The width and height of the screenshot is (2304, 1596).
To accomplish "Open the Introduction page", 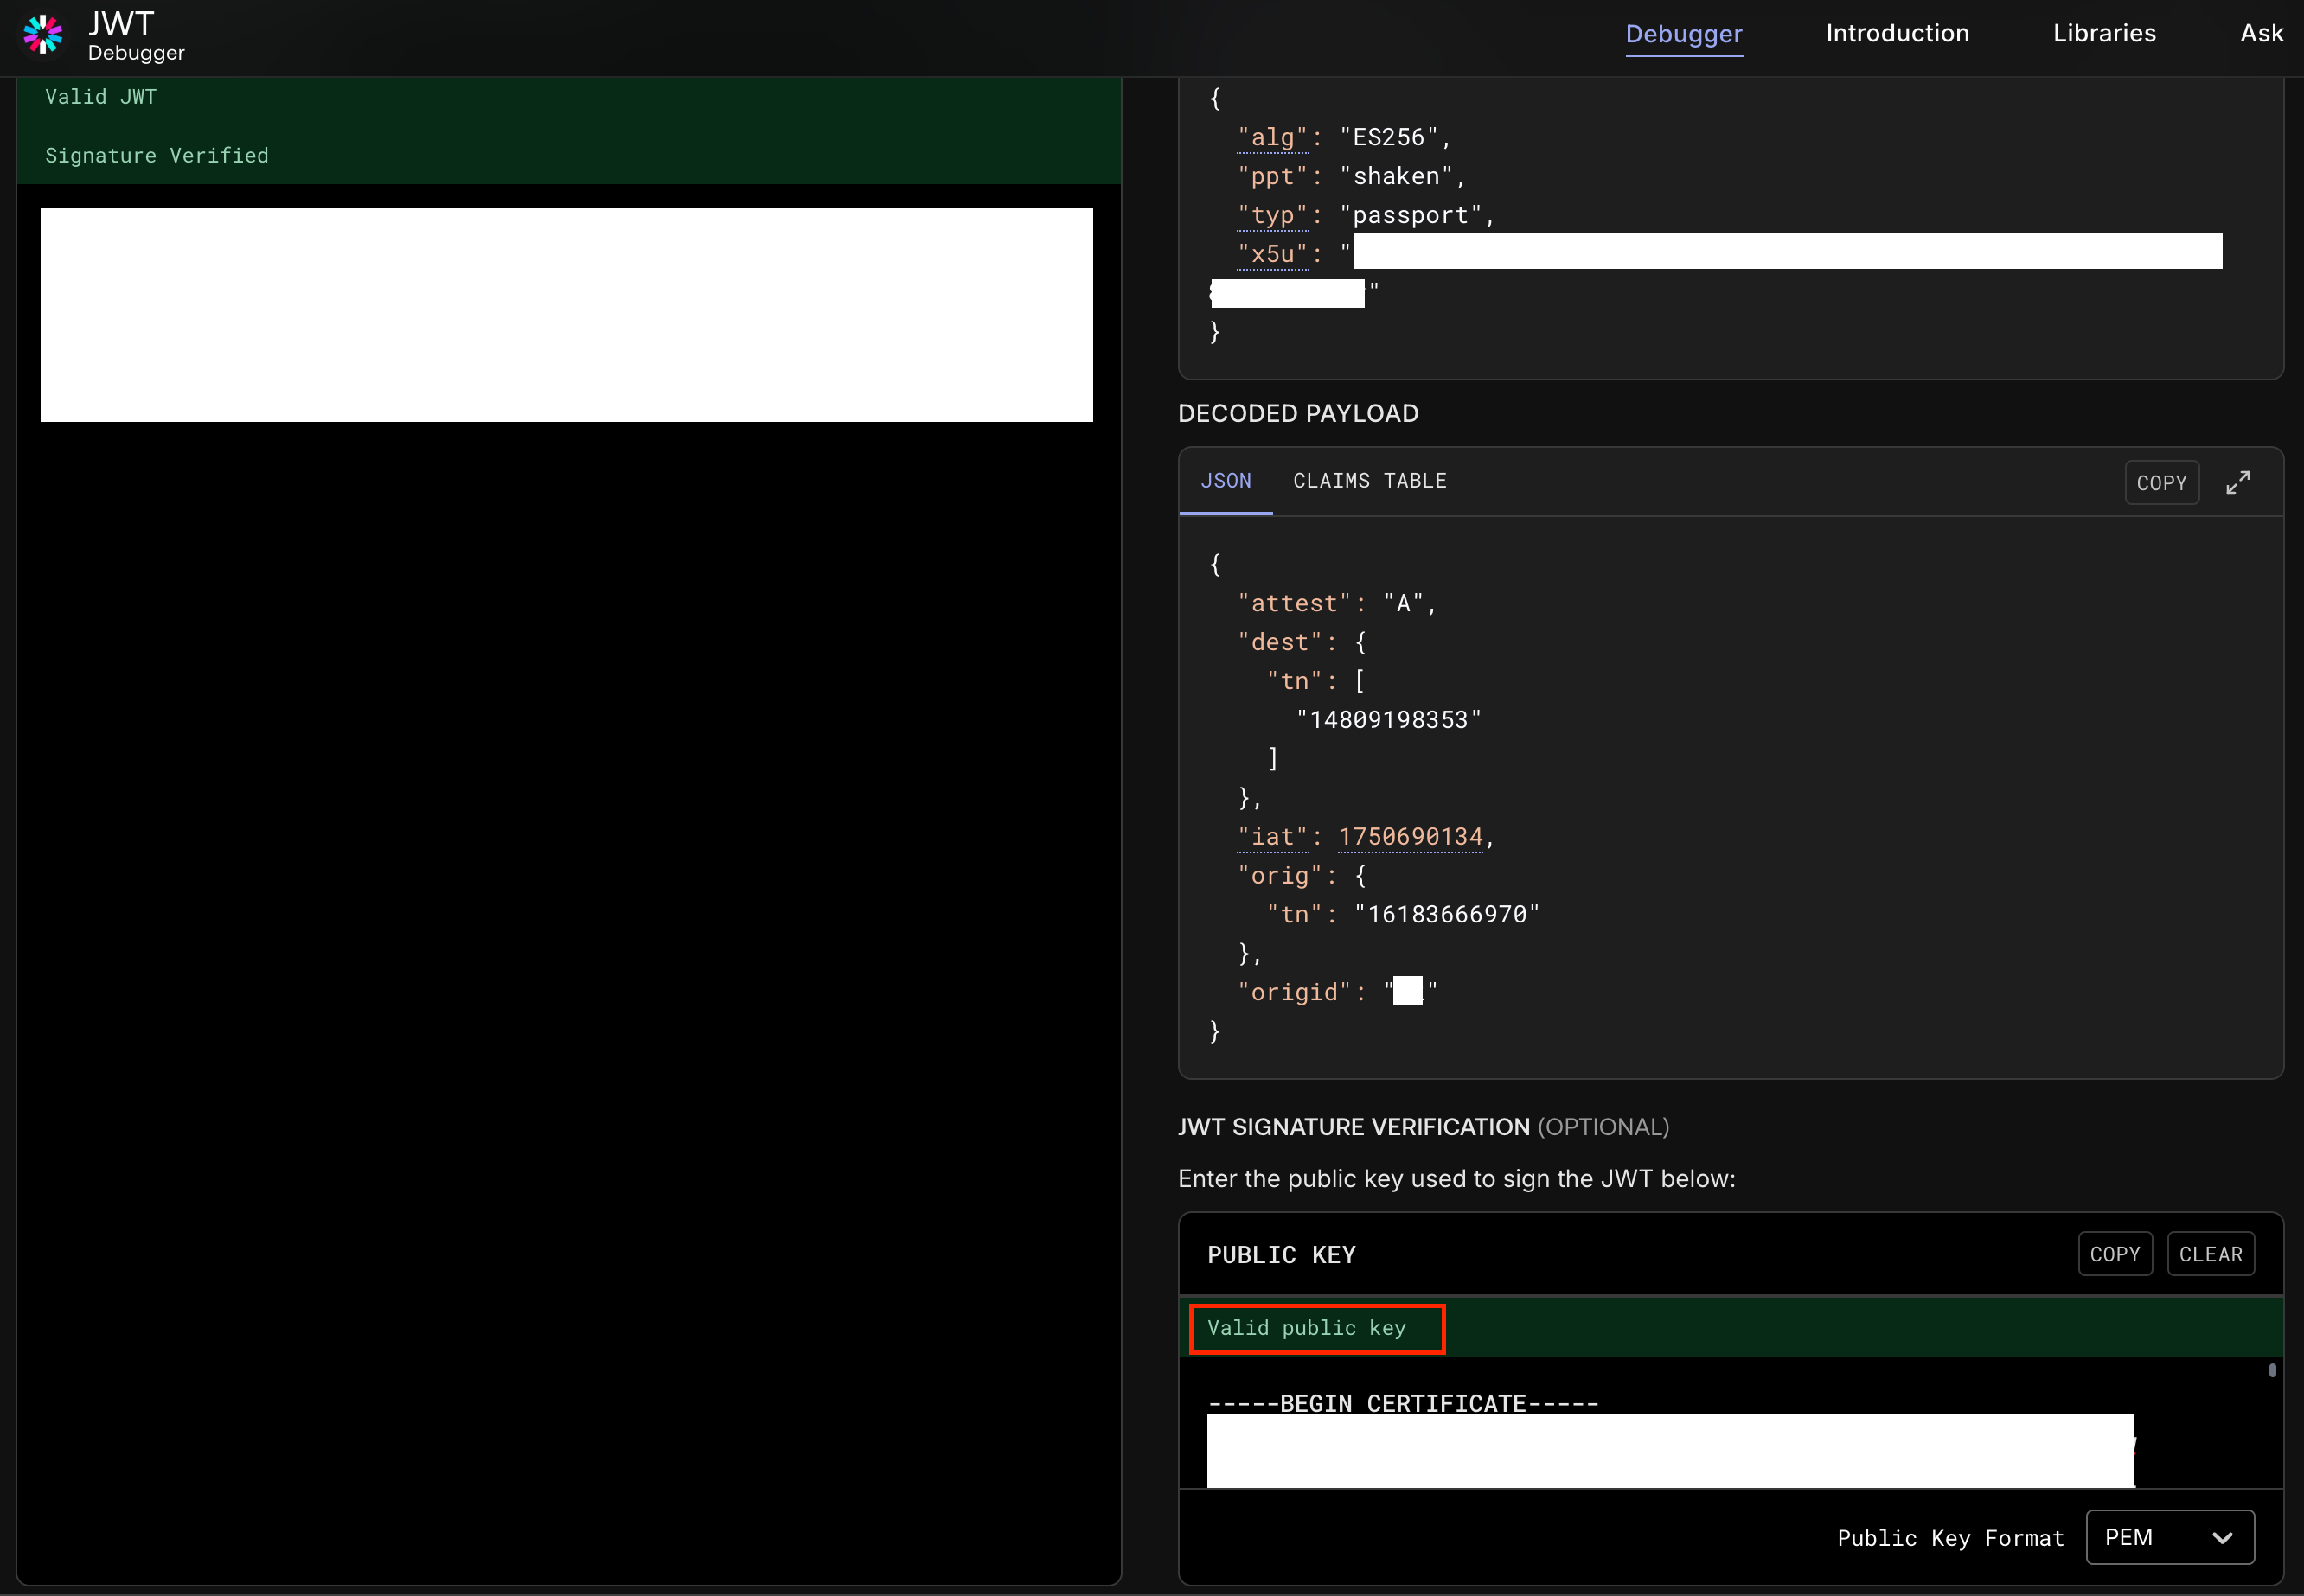I will point(1896,34).
